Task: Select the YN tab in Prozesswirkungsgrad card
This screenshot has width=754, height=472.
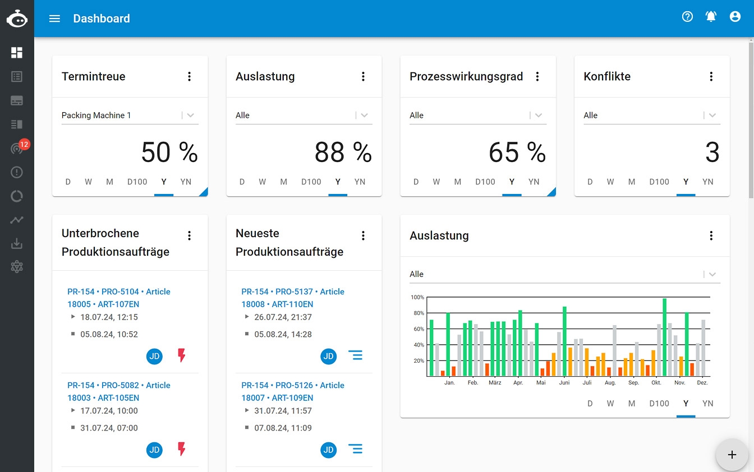Action: [x=534, y=182]
